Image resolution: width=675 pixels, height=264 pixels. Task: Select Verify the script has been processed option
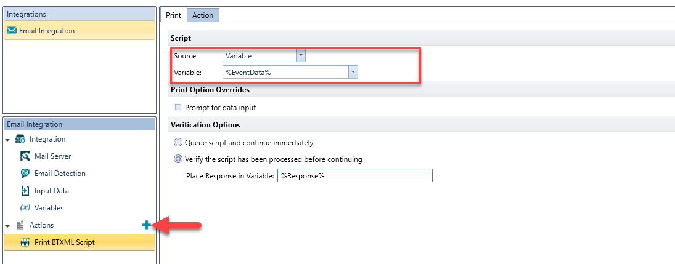click(178, 159)
